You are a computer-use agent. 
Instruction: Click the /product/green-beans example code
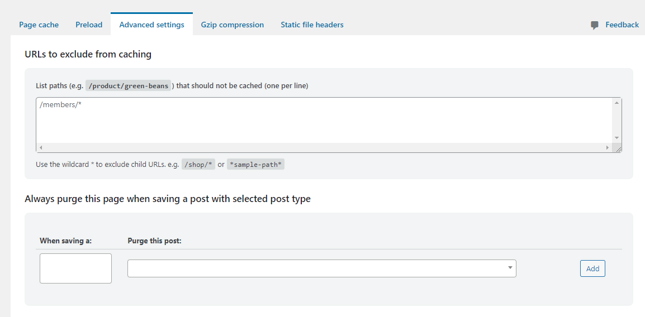pos(129,86)
